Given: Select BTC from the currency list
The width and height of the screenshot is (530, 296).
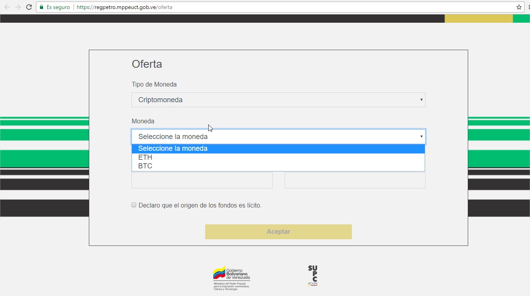Looking at the screenshot, I should point(278,166).
